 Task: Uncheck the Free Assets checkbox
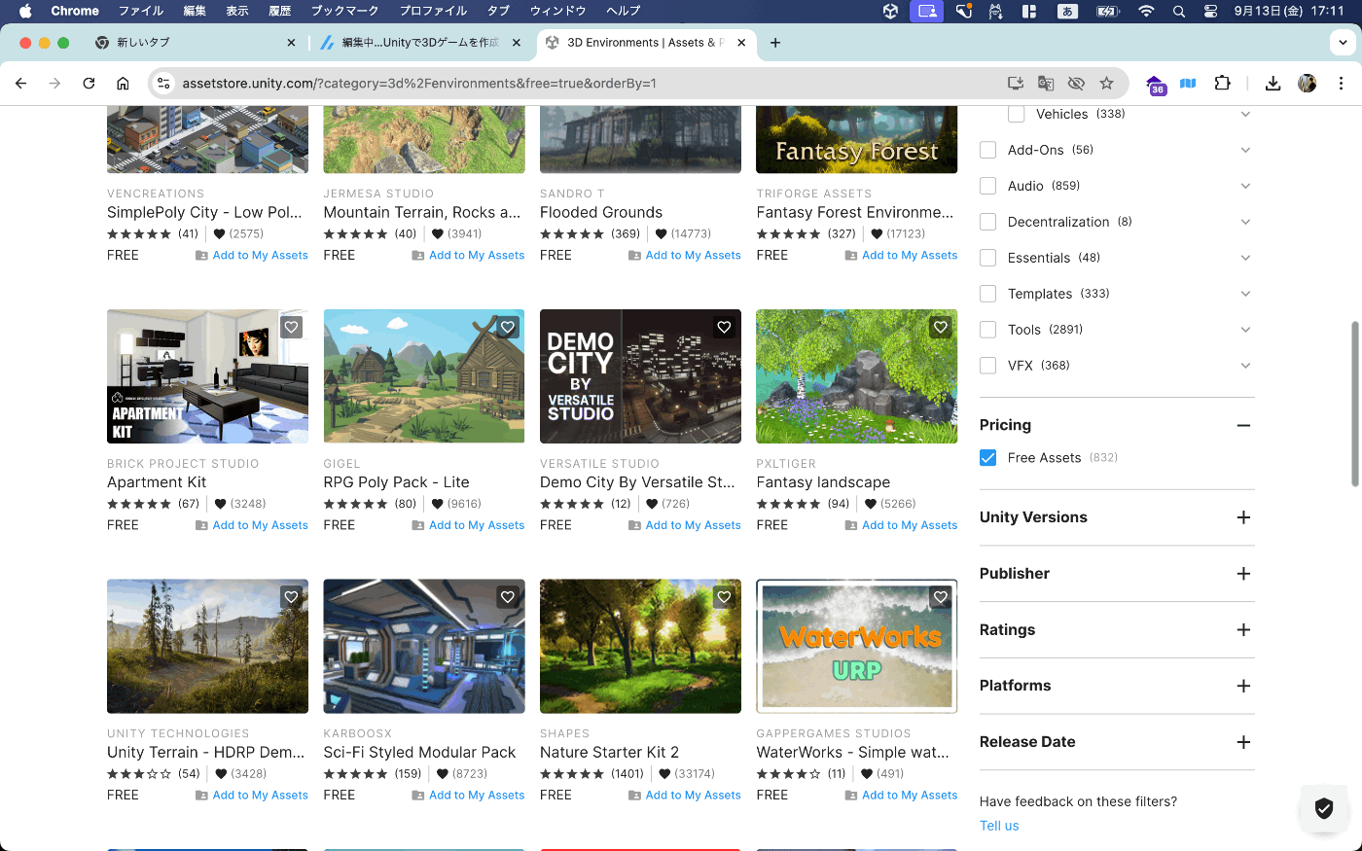(x=988, y=458)
